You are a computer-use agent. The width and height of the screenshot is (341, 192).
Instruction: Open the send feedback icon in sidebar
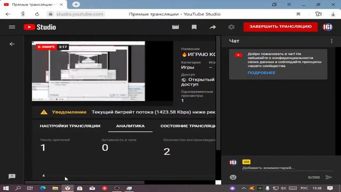pyautogui.click(x=12, y=176)
